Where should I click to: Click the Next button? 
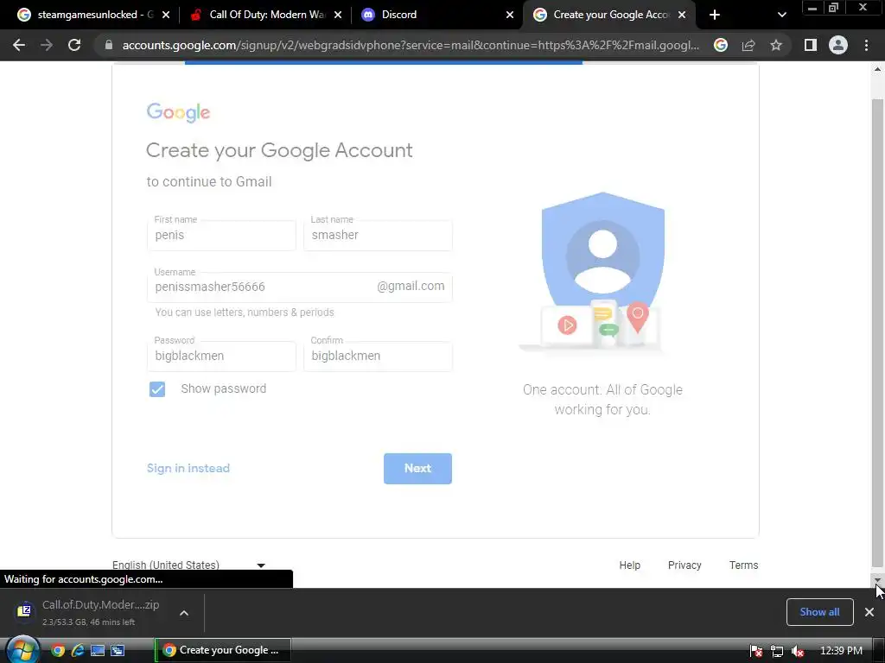point(417,469)
